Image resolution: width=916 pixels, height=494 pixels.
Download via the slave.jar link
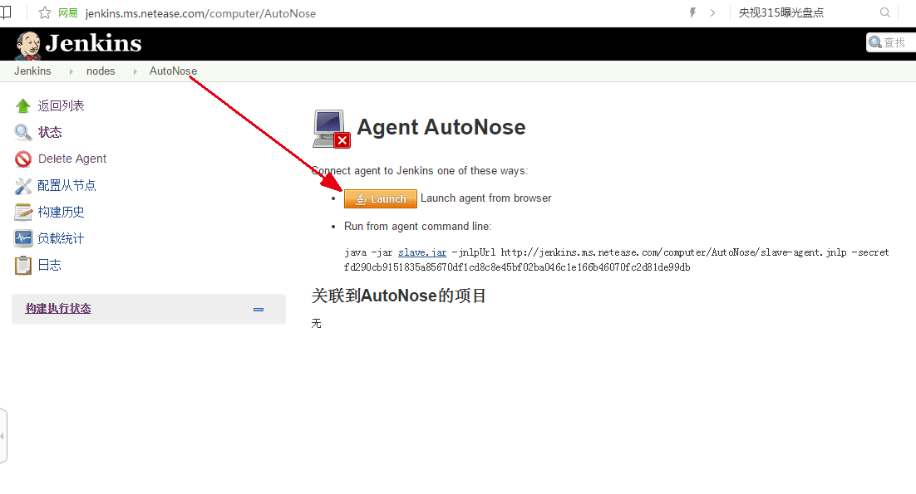coord(421,252)
